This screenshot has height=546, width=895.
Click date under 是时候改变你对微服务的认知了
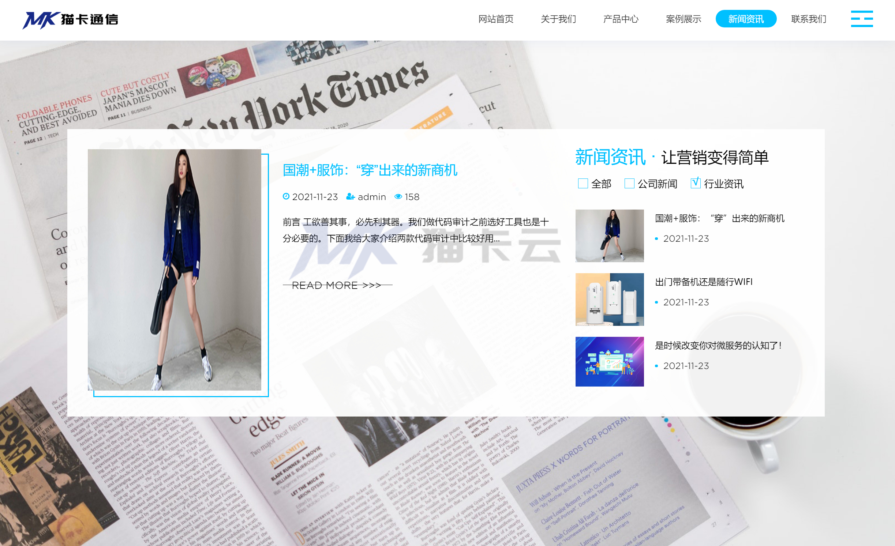tap(686, 366)
